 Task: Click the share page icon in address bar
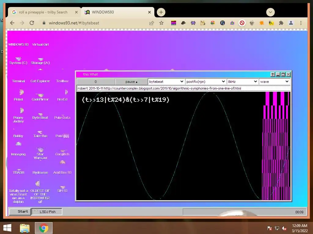tap(152, 23)
